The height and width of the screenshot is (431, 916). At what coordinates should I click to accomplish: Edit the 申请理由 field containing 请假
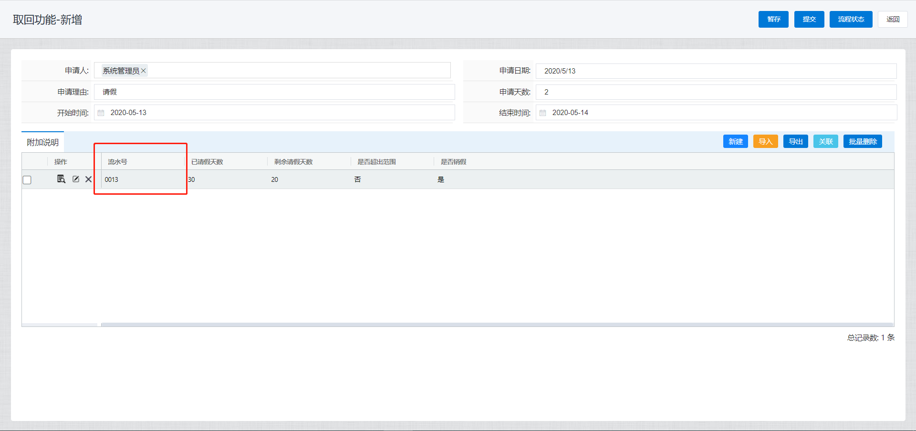(274, 92)
